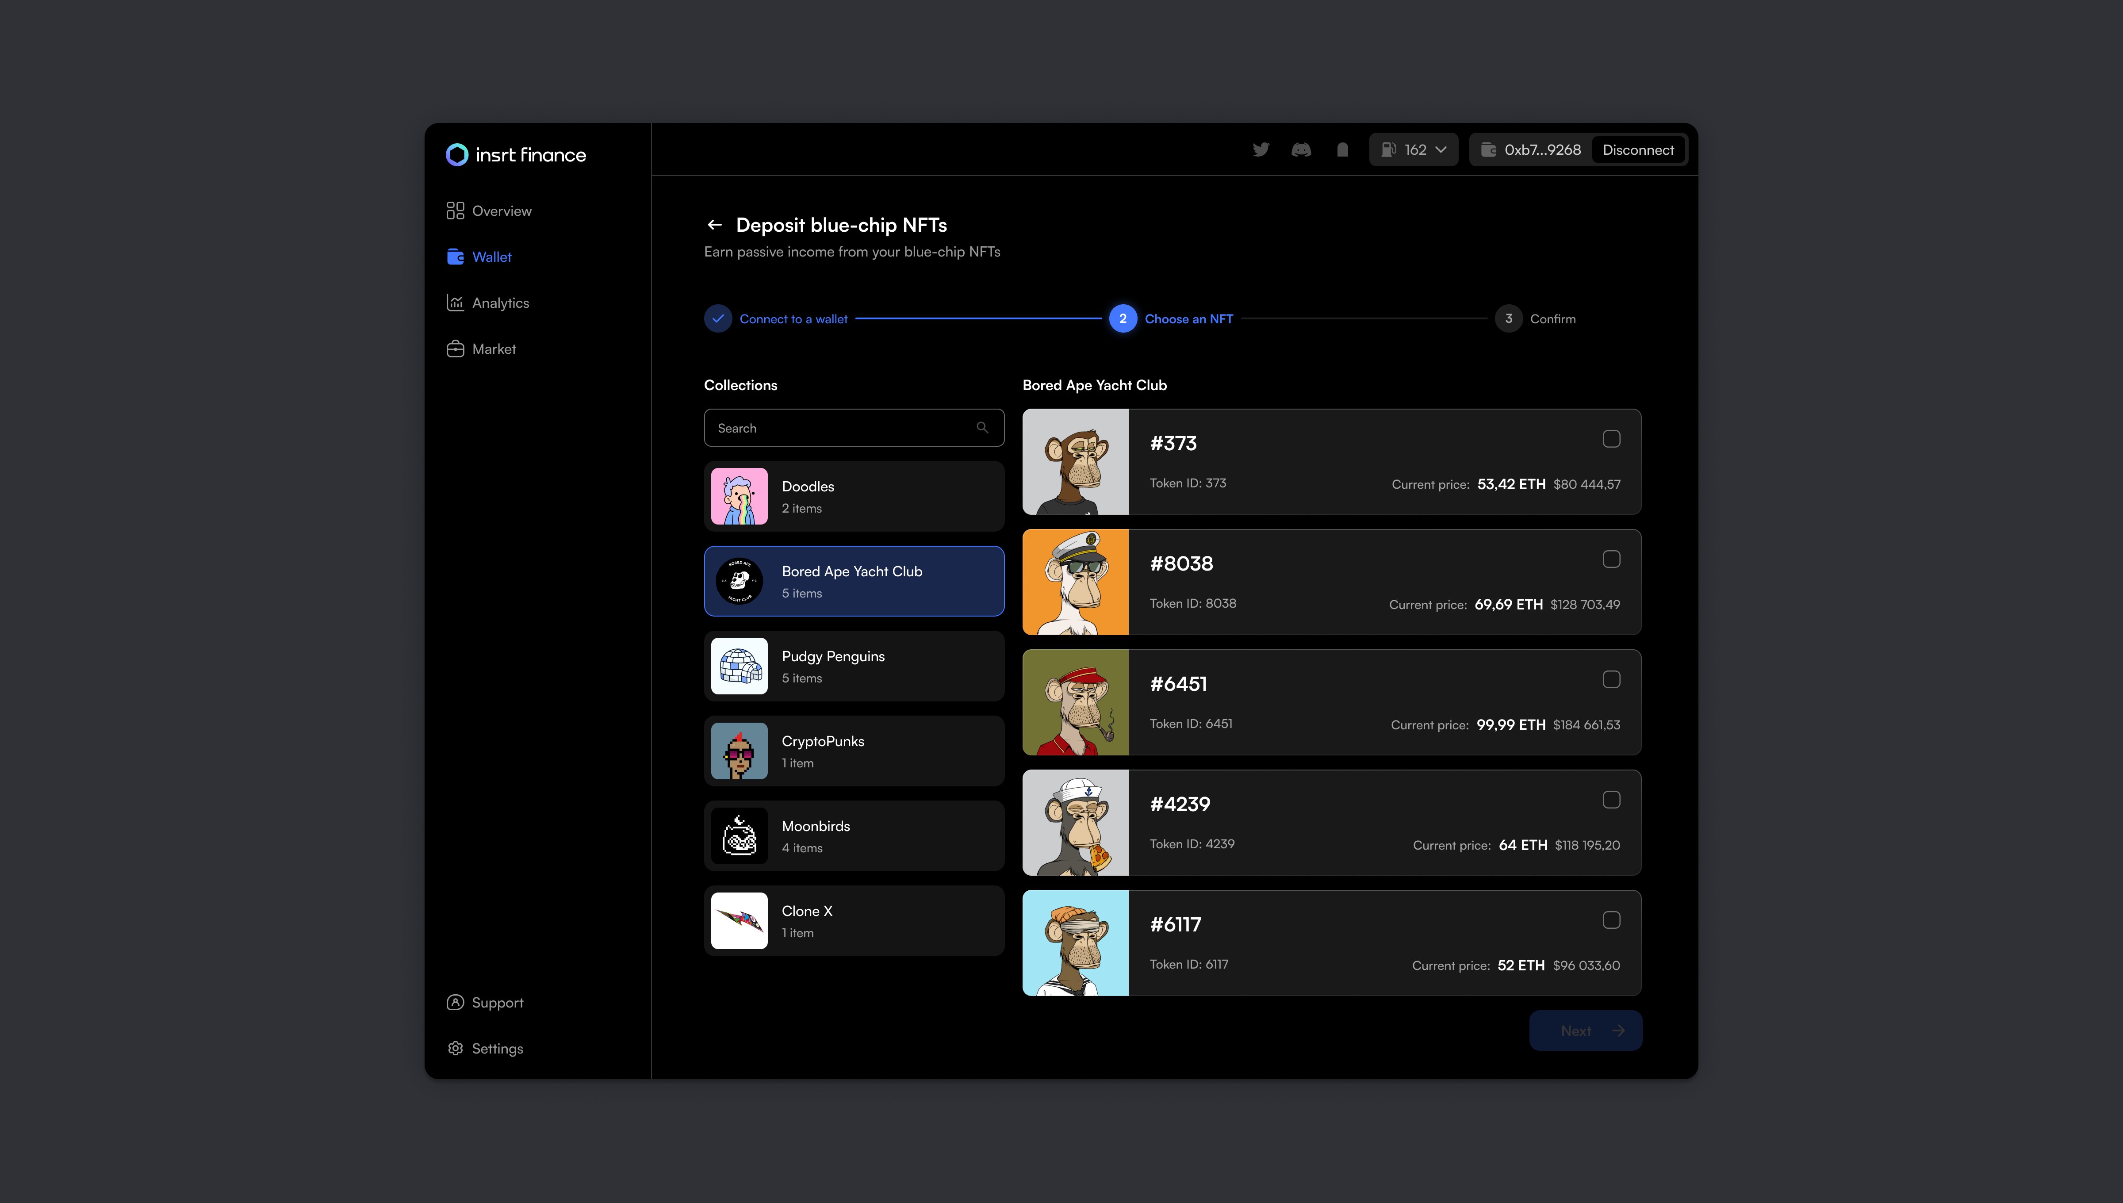This screenshot has height=1203, width=2123.
Task: Click the Analytics chart icon
Action: pos(455,303)
